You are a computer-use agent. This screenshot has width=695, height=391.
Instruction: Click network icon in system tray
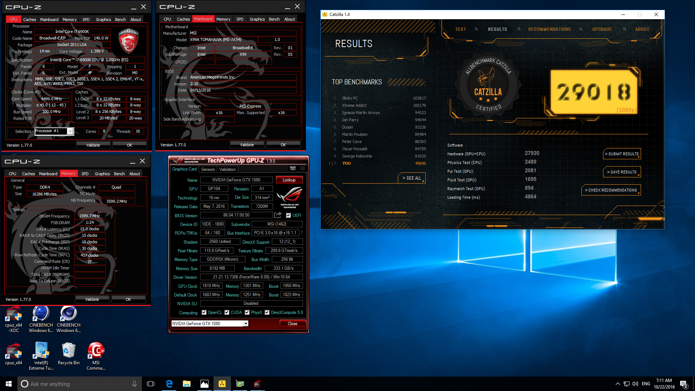tap(627, 384)
